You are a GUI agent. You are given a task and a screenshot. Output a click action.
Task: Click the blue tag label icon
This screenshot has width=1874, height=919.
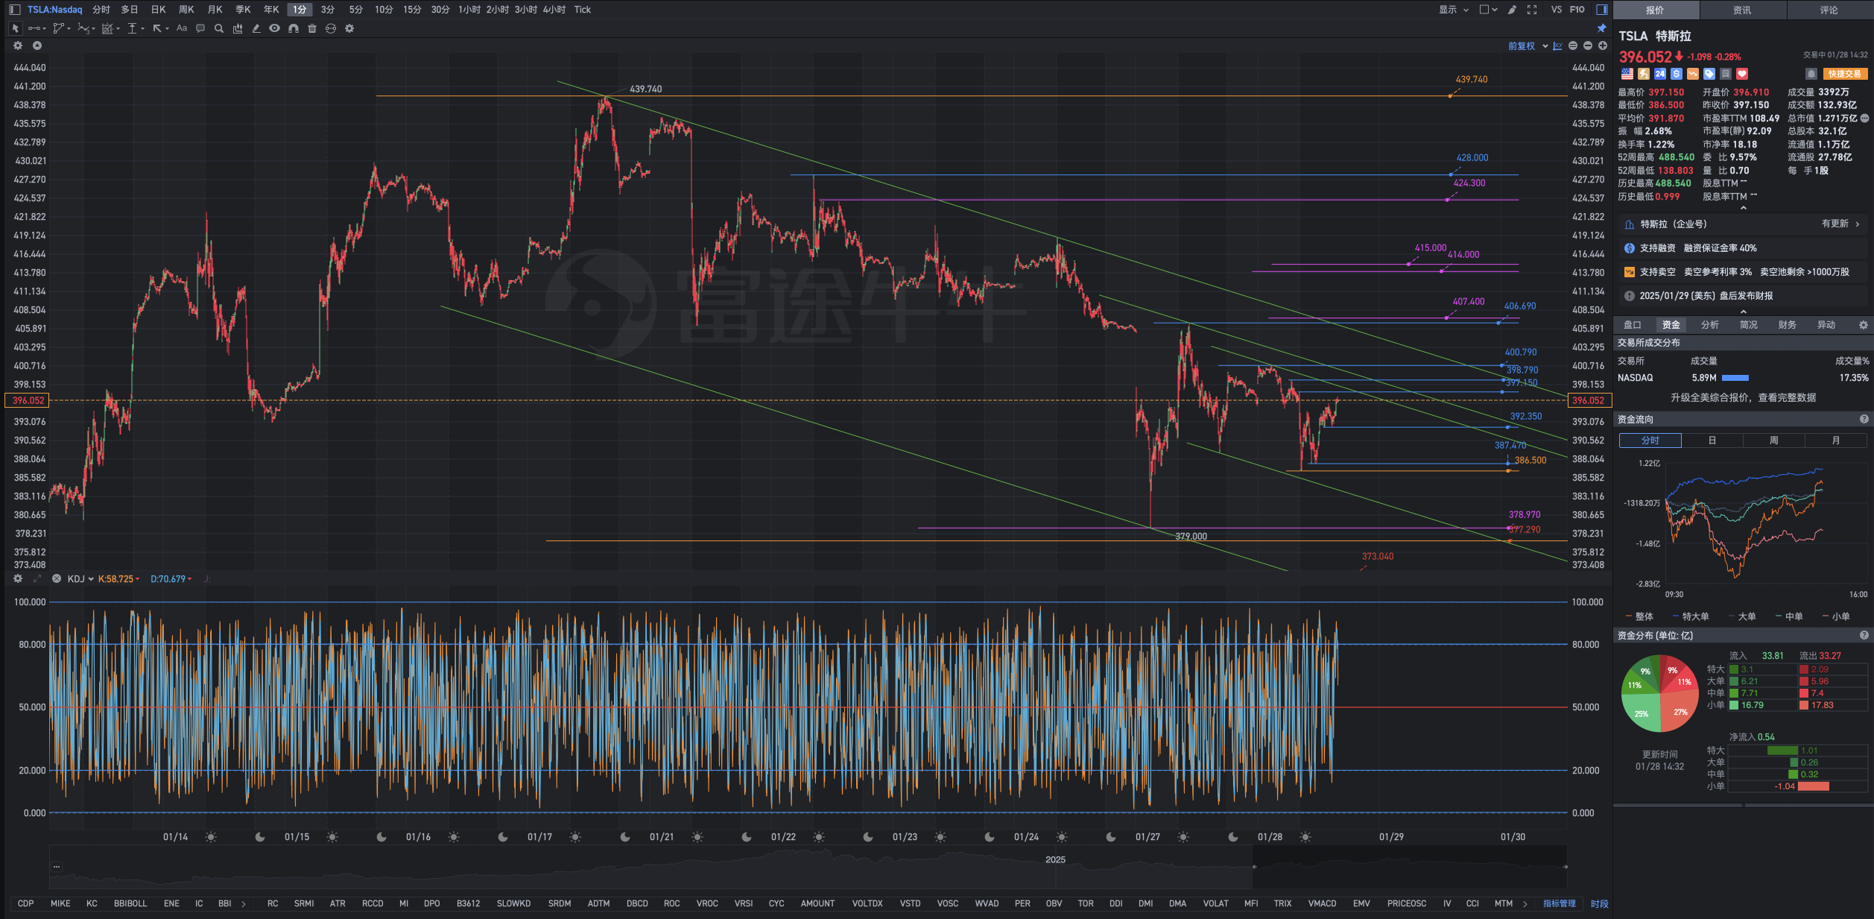(1709, 74)
